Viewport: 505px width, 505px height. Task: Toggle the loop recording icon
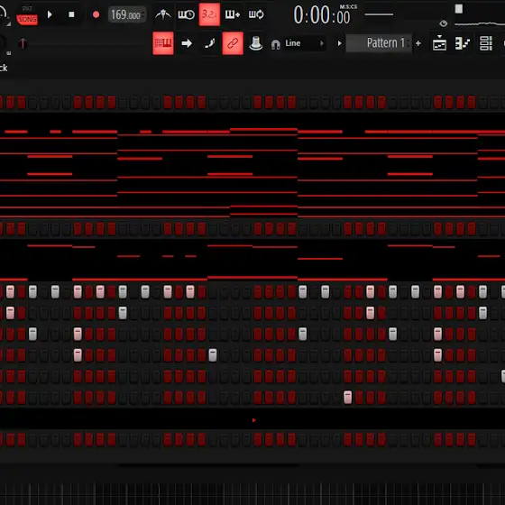(x=256, y=14)
